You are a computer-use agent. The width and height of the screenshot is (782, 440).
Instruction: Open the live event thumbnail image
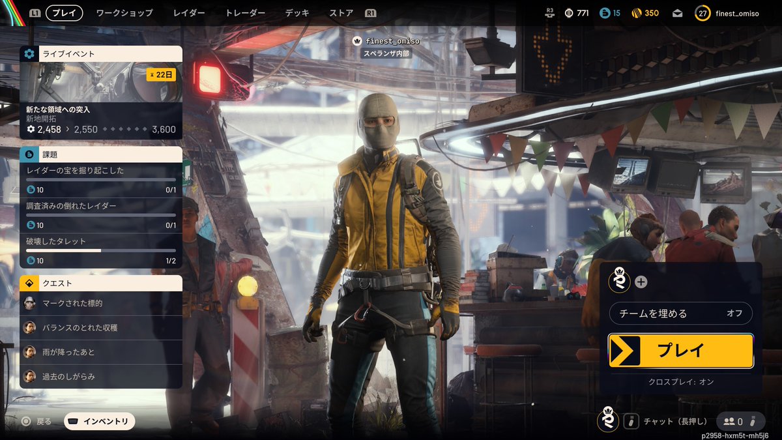click(x=101, y=81)
